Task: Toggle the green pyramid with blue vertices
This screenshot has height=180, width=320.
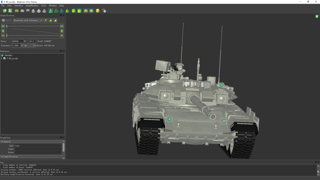Action: 62,10
